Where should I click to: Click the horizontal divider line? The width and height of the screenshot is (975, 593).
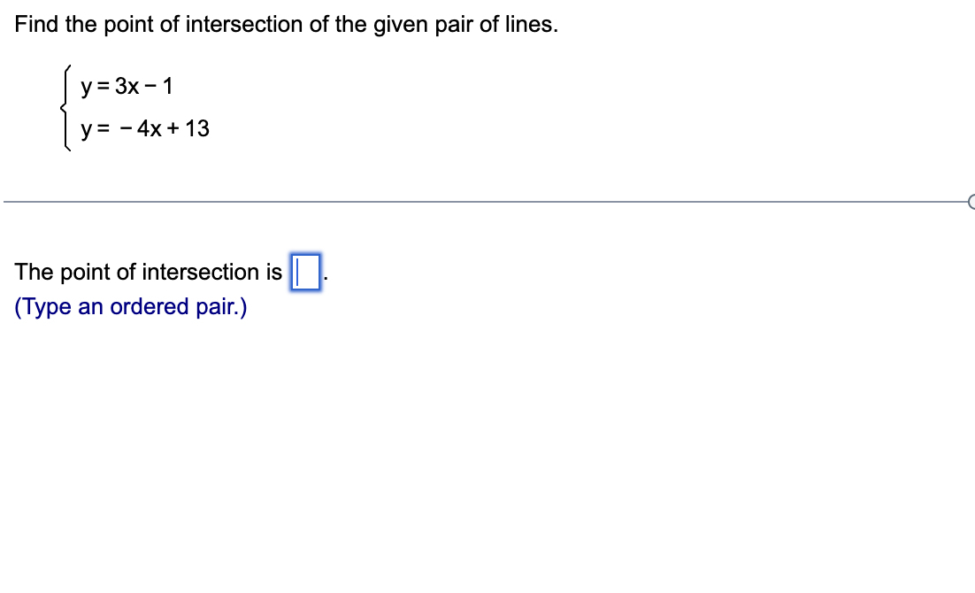pyautogui.click(x=487, y=203)
